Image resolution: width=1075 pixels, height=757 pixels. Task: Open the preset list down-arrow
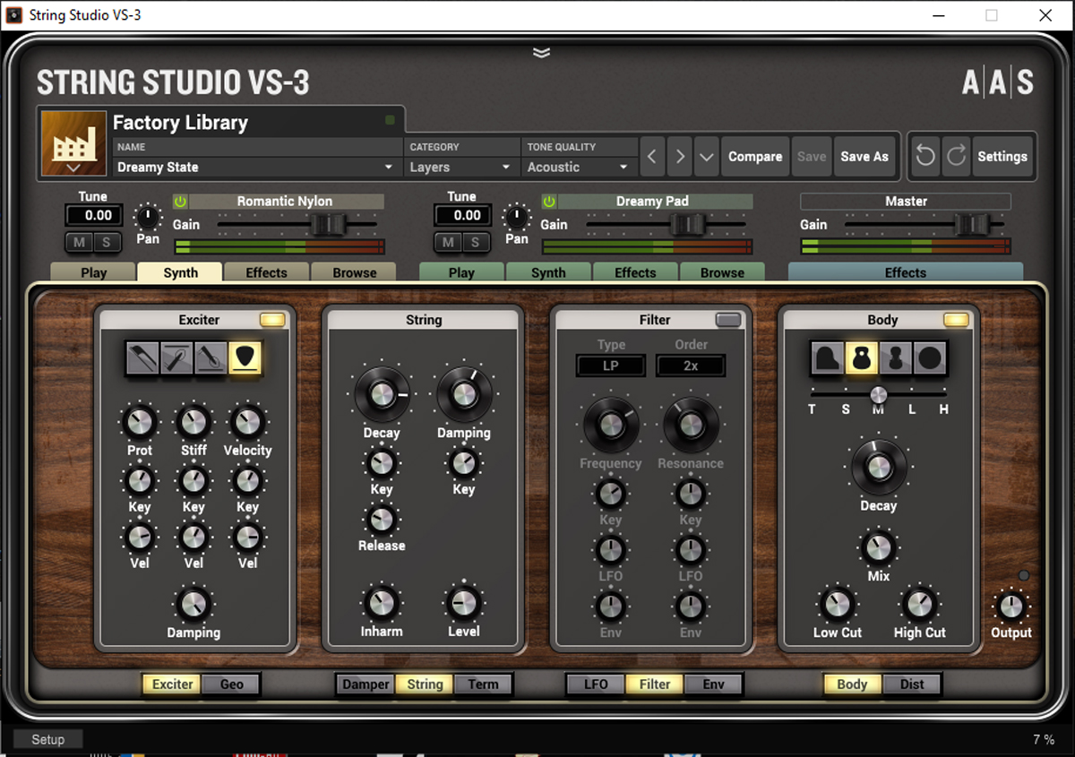(707, 157)
